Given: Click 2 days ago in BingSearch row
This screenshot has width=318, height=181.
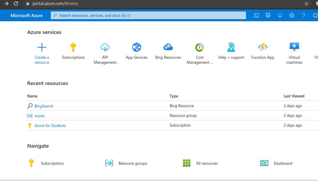Looking at the screenshot, I should pos(293,106).
